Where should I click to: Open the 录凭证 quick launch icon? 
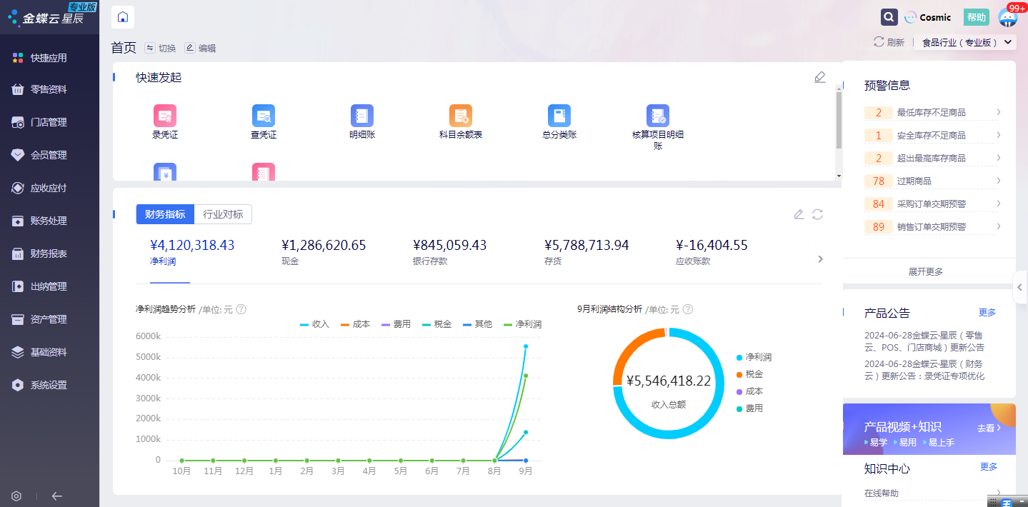165,116
